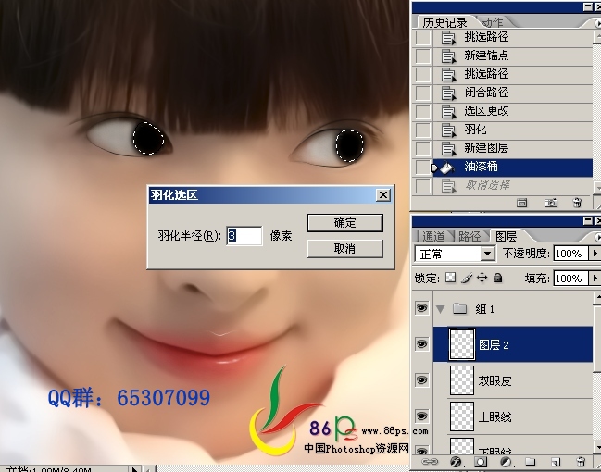Set history brush source at 取消选择 state

(423, 186)
